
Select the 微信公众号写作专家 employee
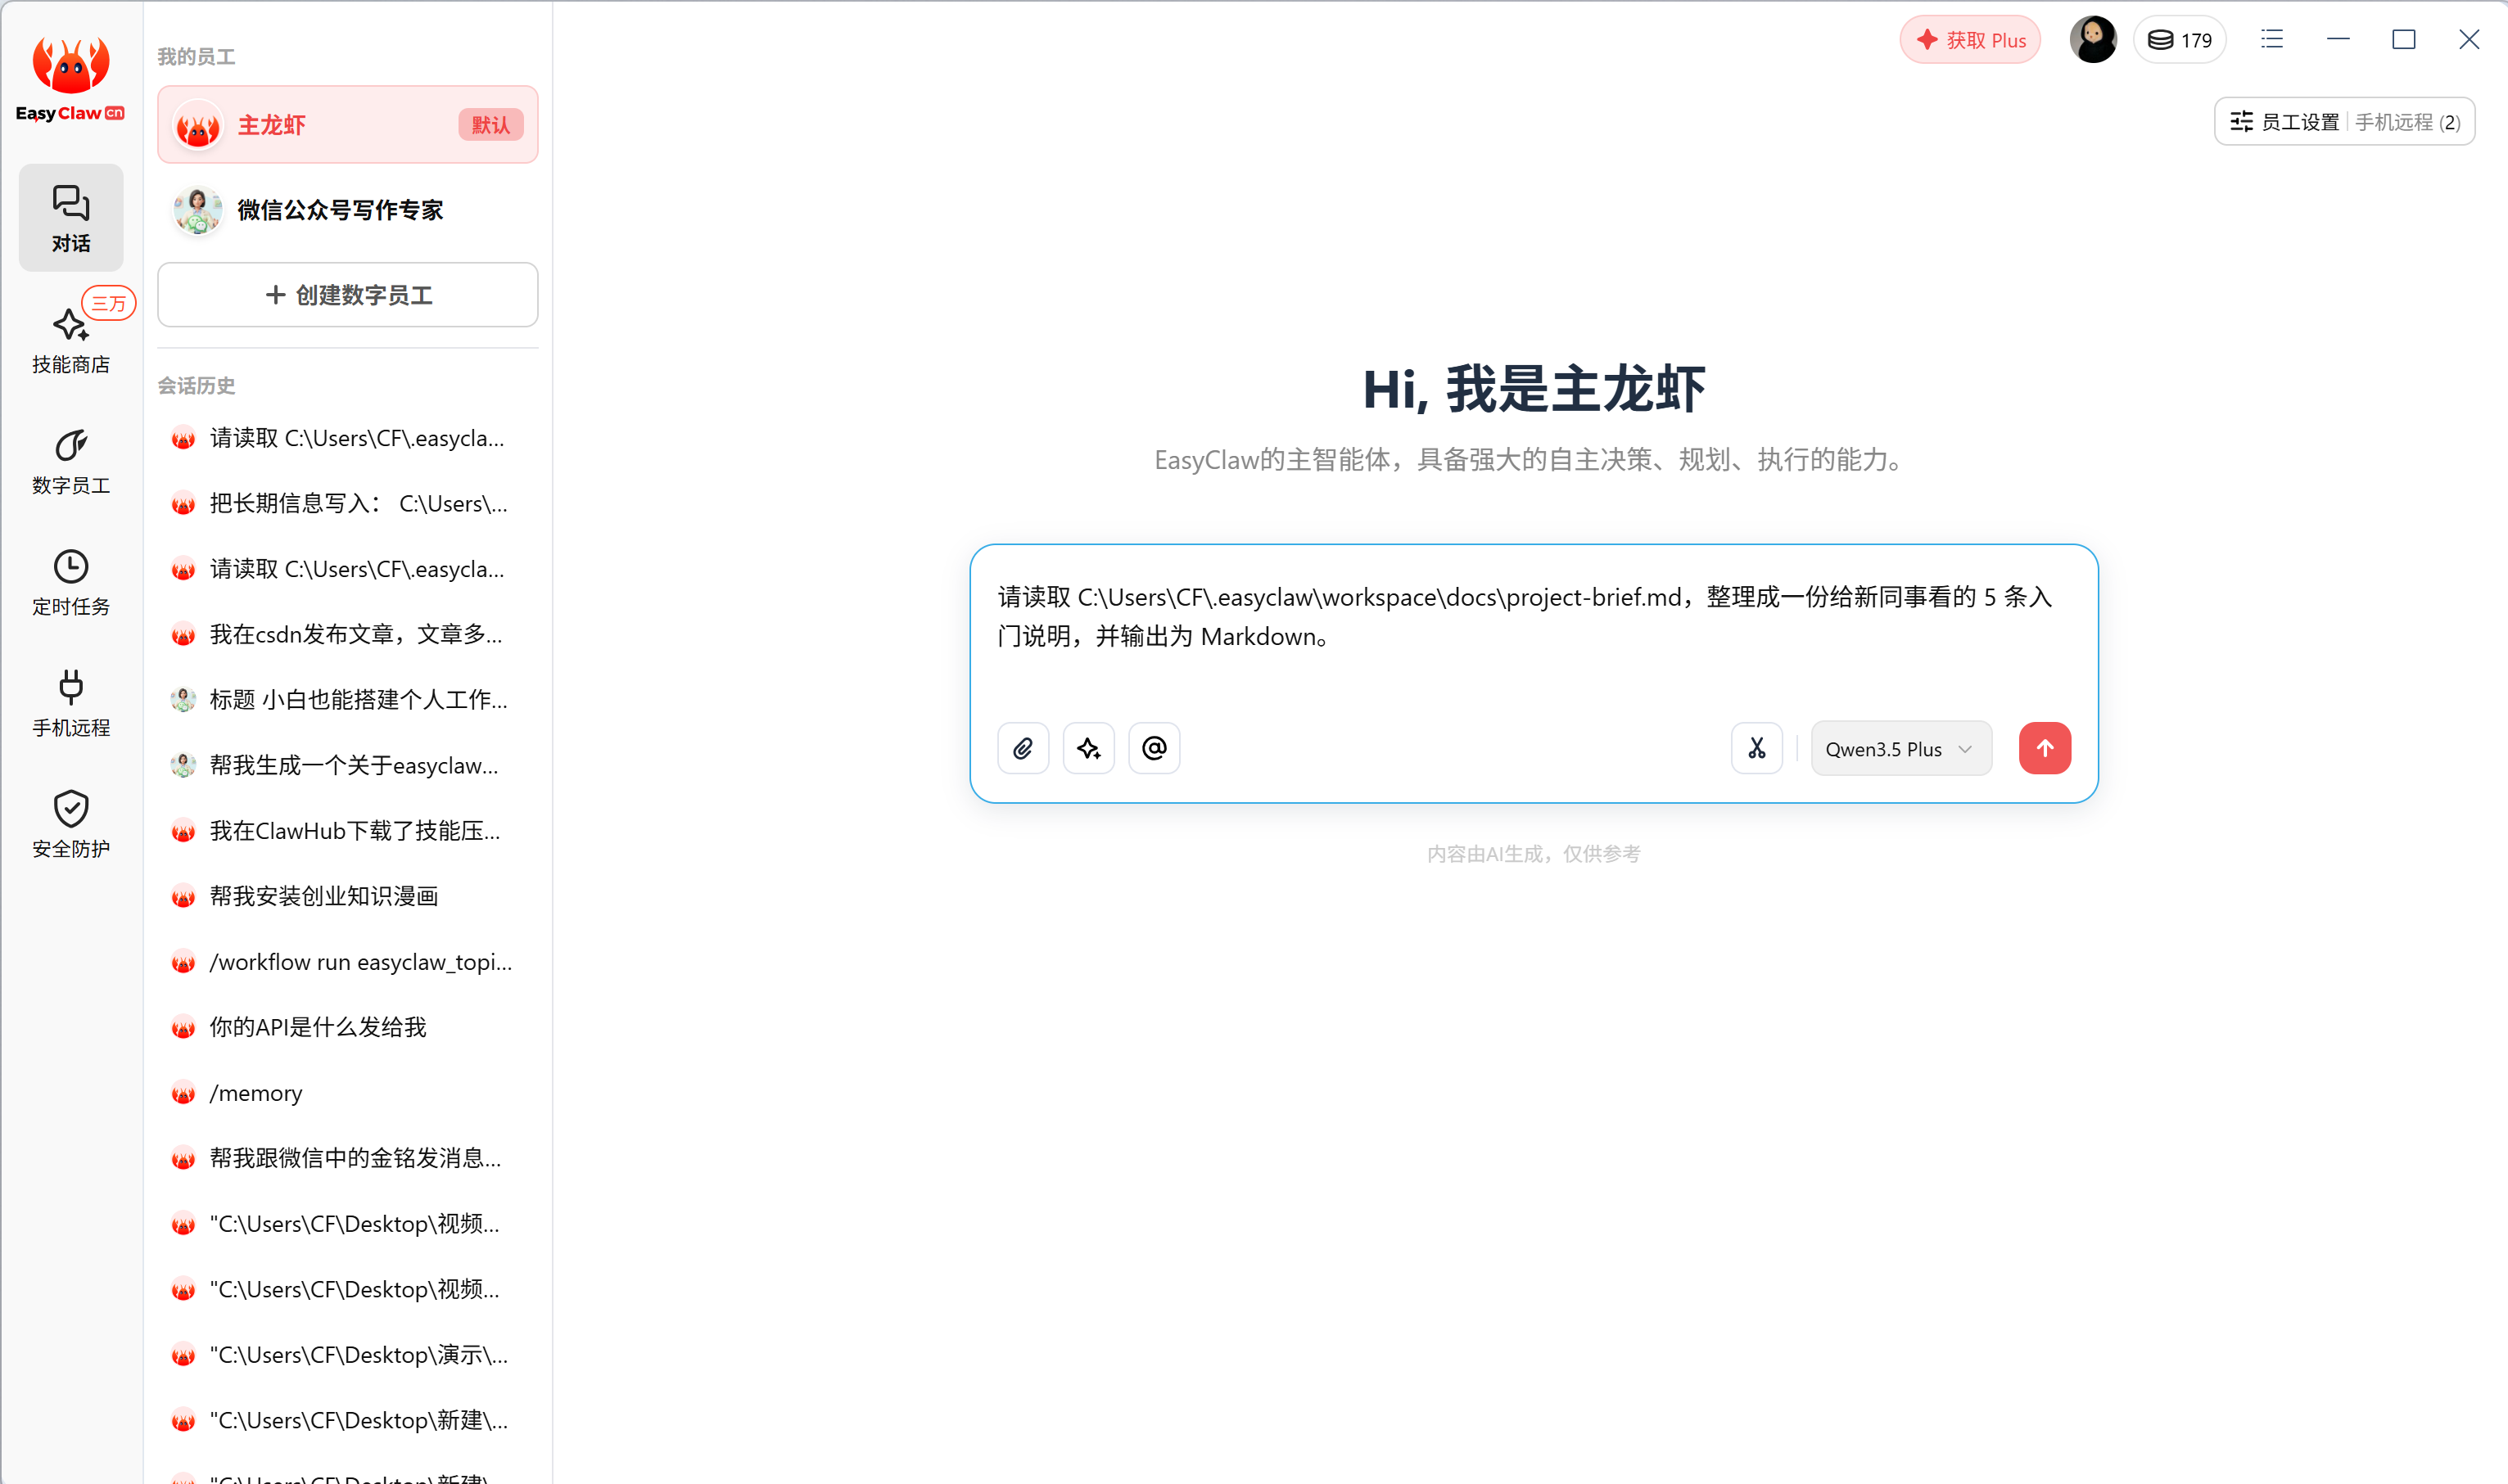tap(347, 210)
